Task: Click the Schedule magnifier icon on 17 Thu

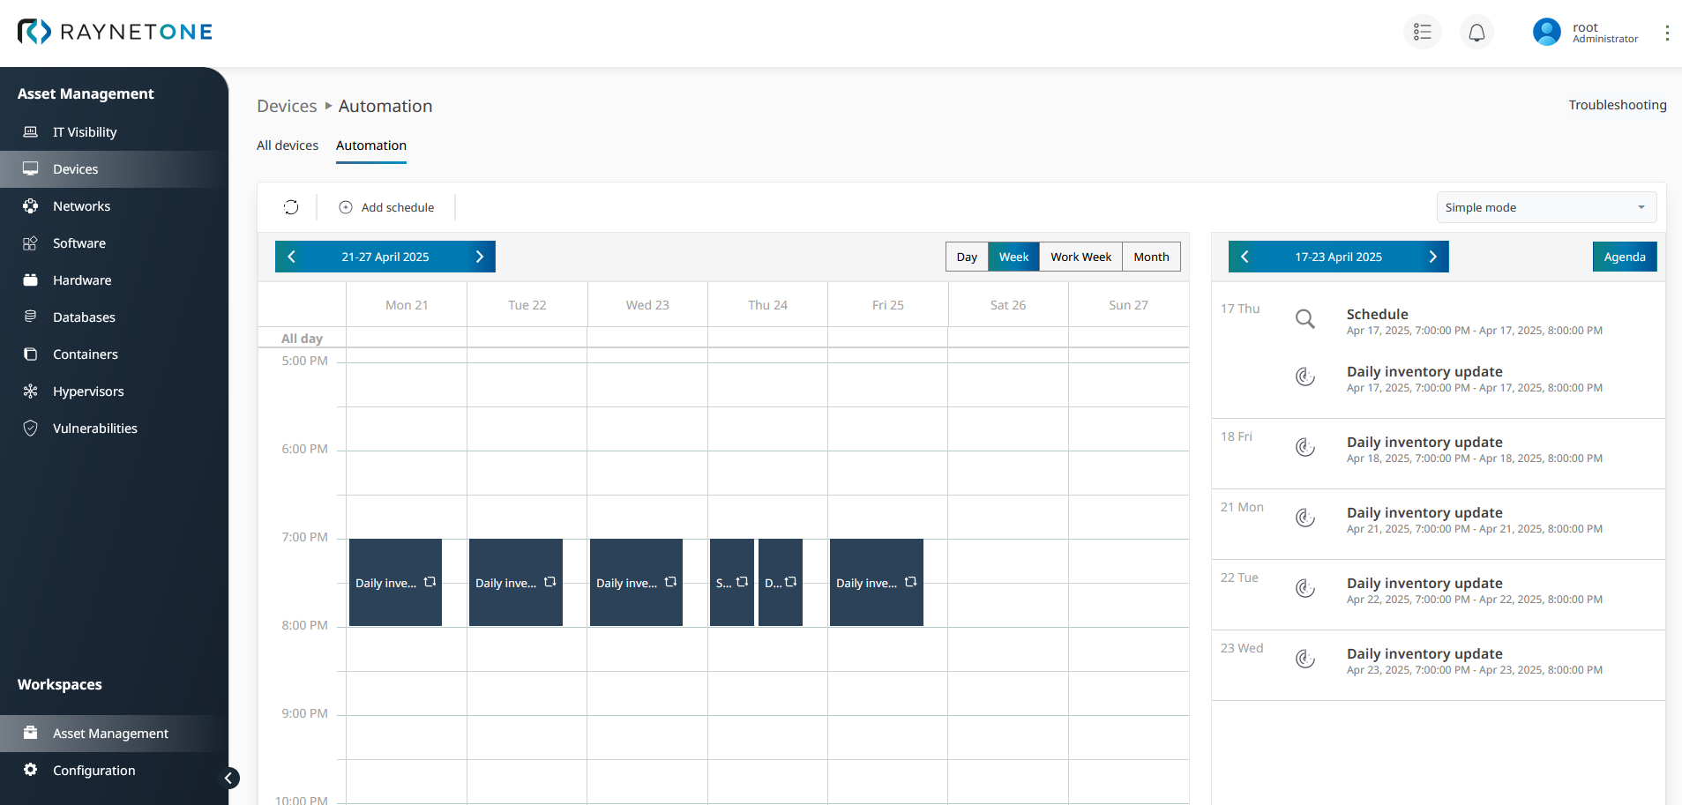Action: coord(1304,319)
